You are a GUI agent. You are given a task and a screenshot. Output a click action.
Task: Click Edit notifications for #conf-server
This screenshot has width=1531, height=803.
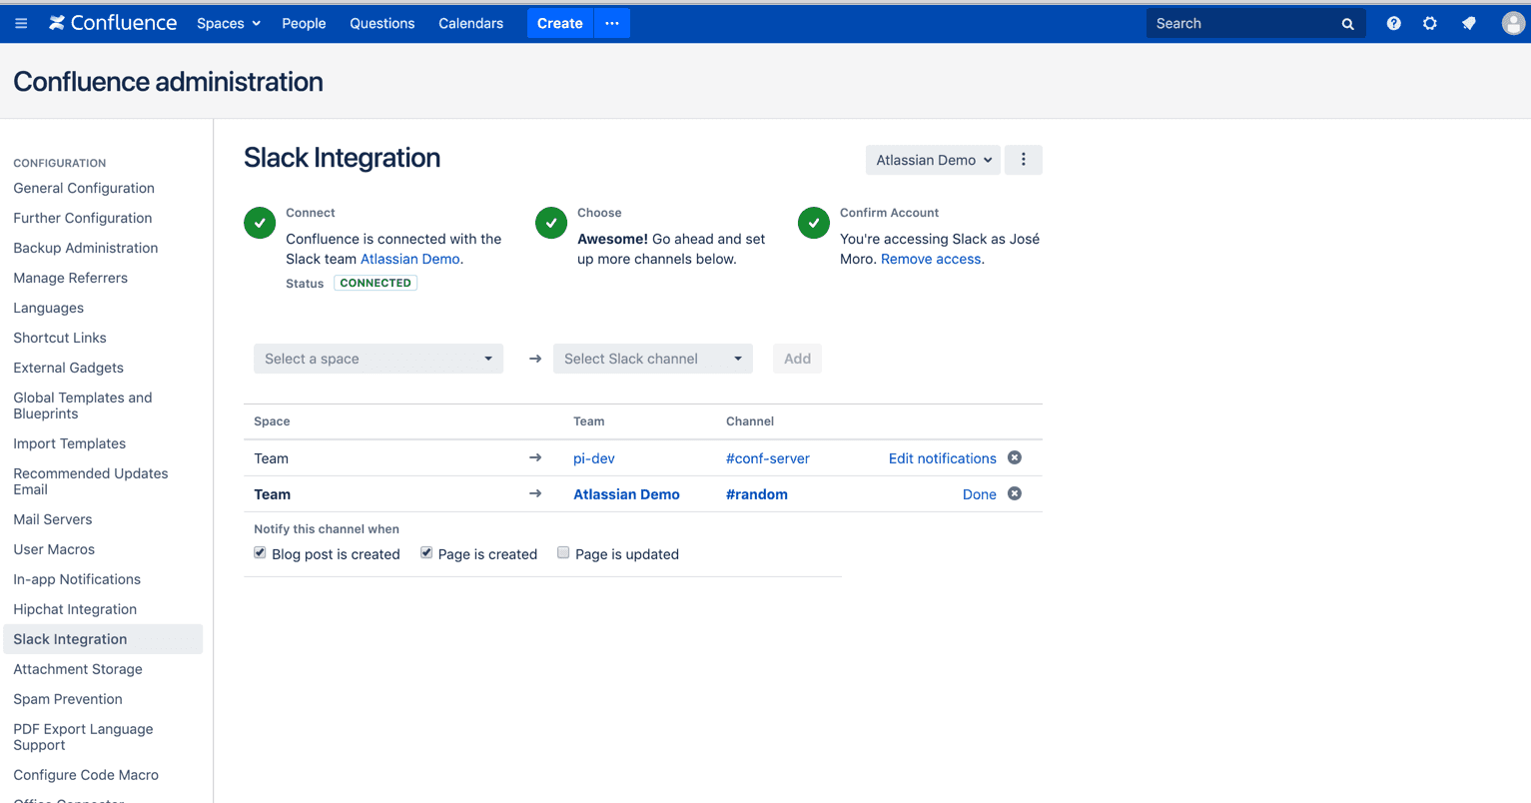[x=942, y=458]
